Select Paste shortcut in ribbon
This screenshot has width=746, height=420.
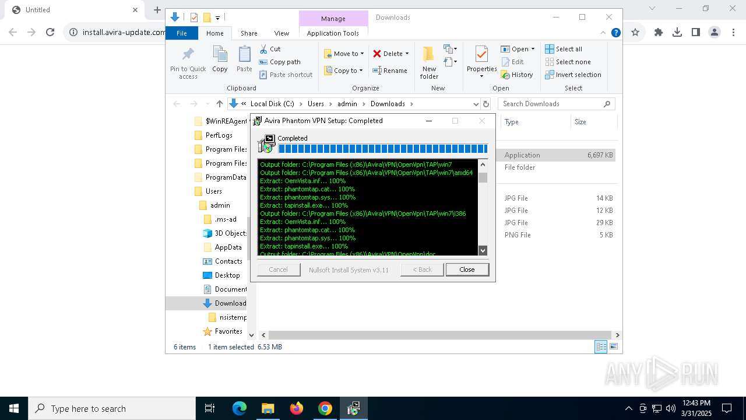[x=286, y=75]
